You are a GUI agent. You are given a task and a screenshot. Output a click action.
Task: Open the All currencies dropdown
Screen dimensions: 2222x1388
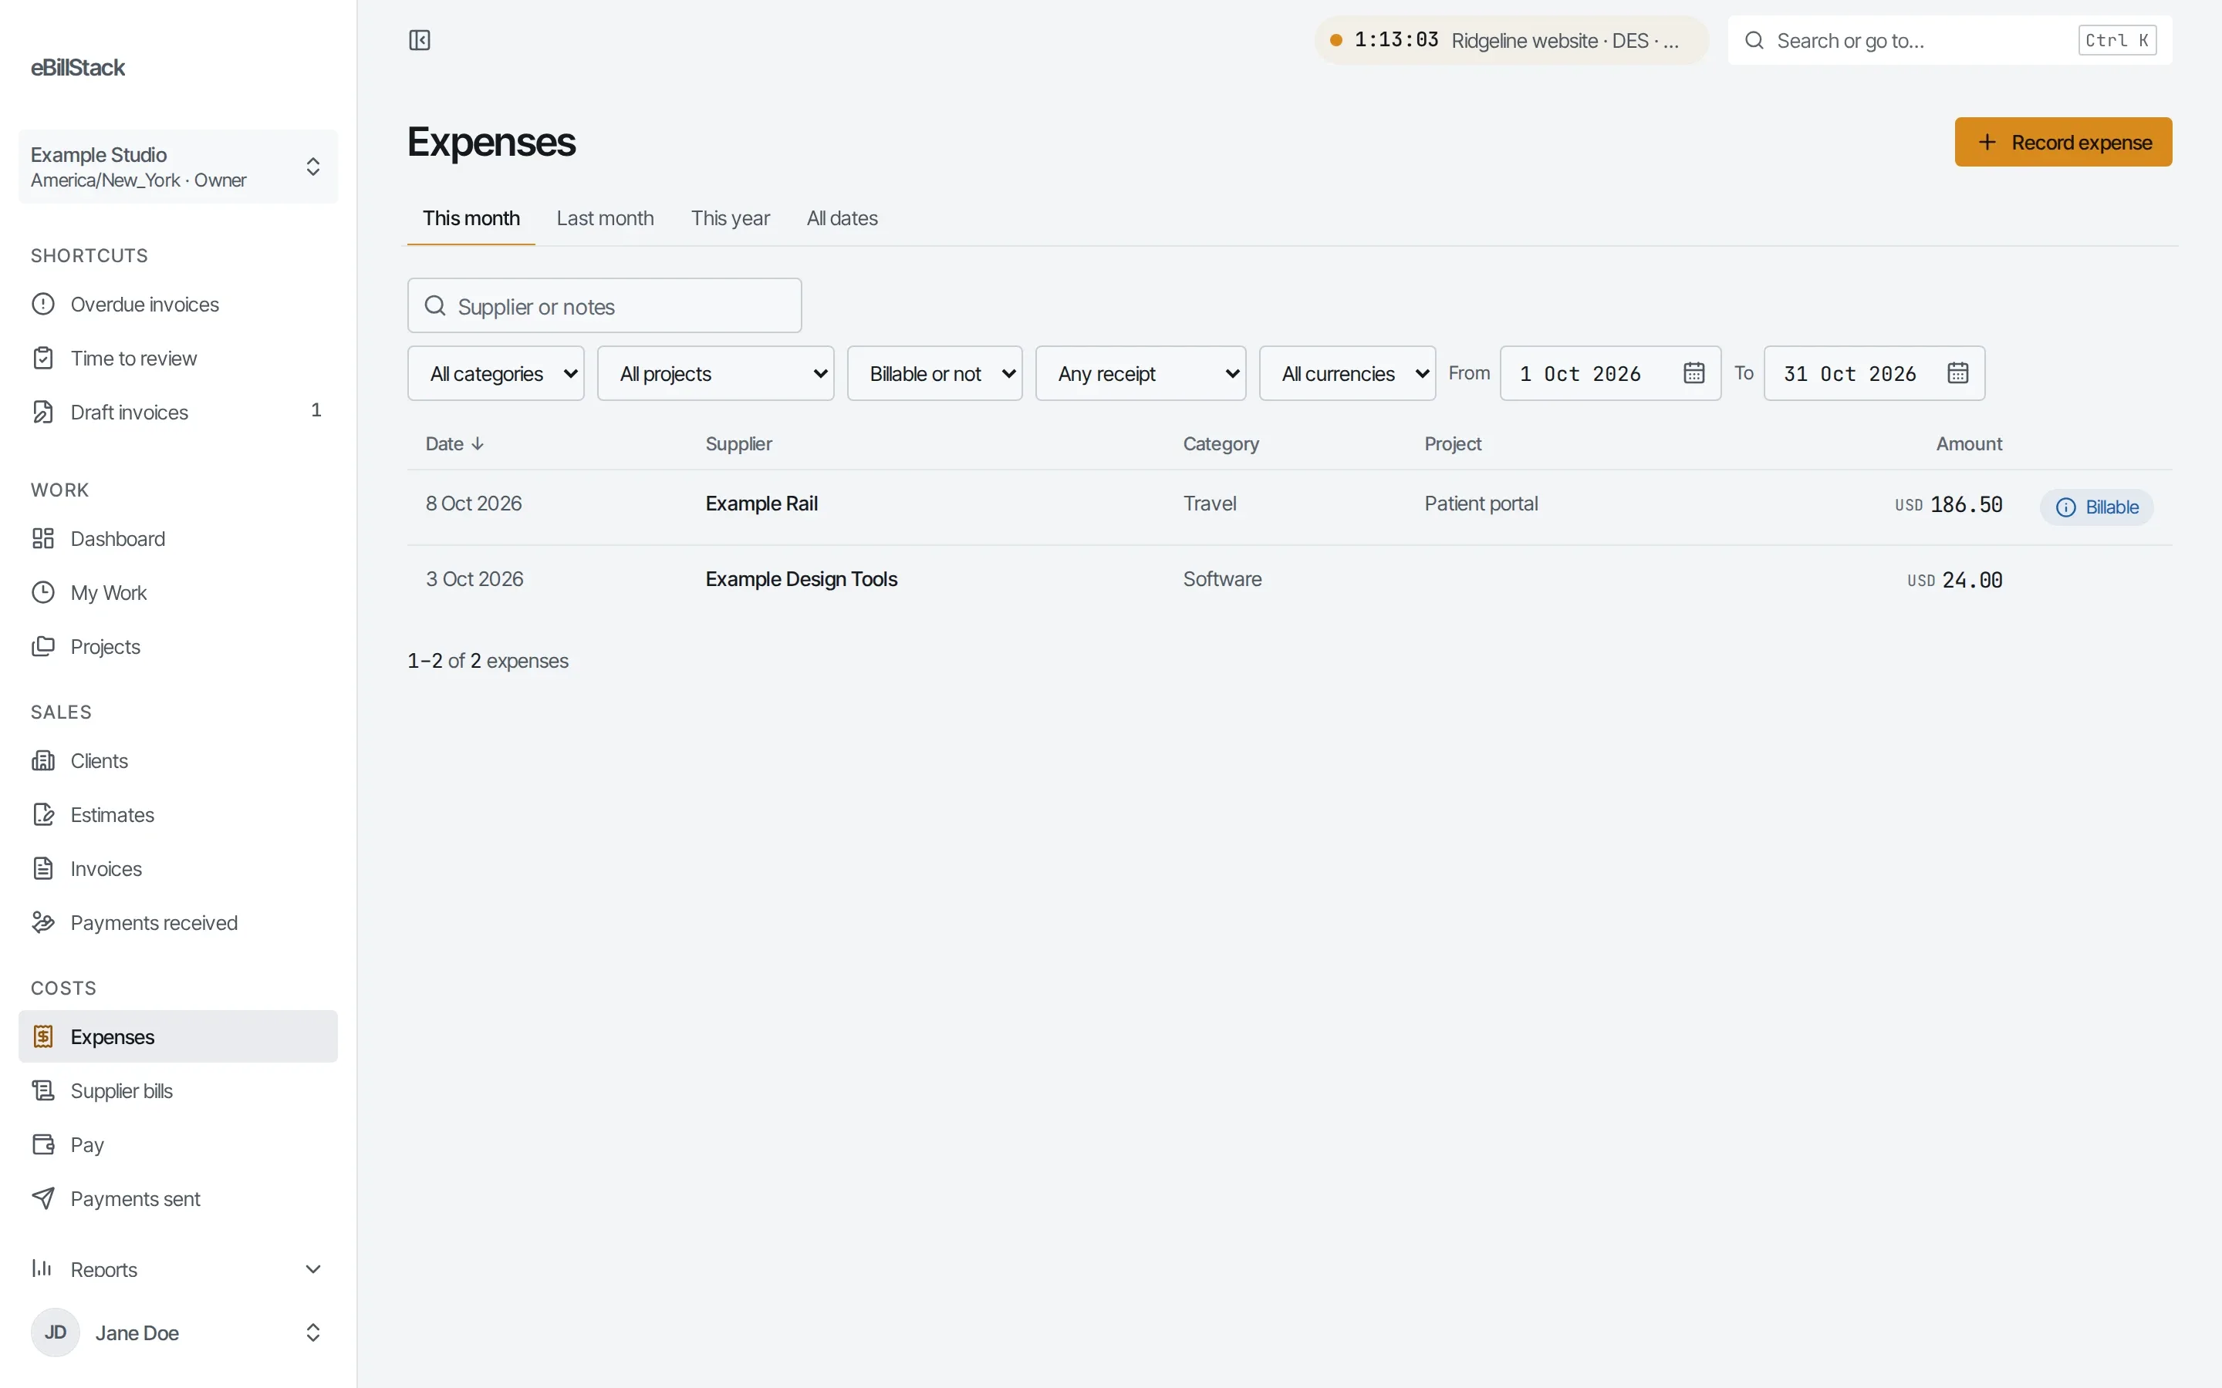pos(1347,374)
